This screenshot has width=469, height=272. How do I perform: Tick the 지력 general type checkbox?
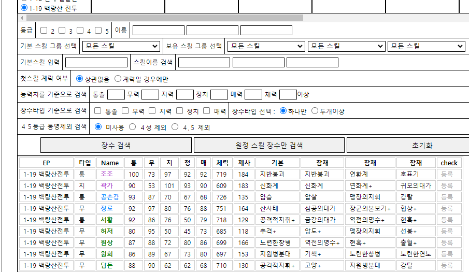coord(152,111)
